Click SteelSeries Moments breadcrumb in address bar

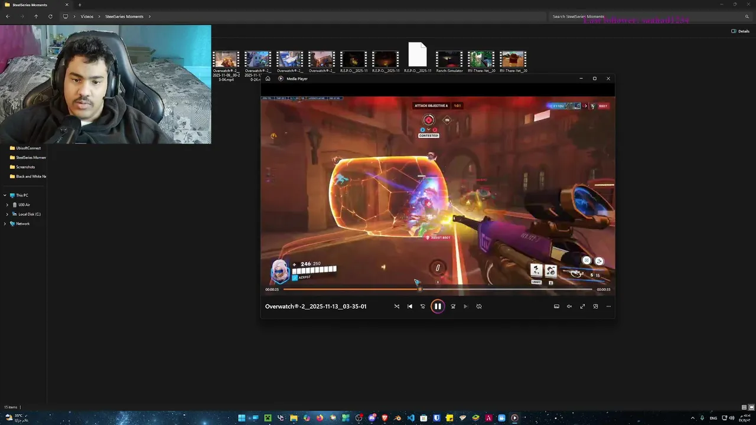pos(124,17)
